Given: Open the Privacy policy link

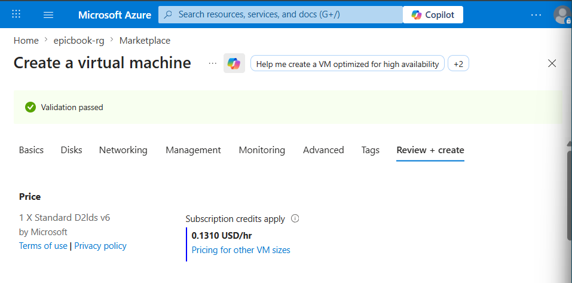Looking at the screenshot, I should pos(100,246).
